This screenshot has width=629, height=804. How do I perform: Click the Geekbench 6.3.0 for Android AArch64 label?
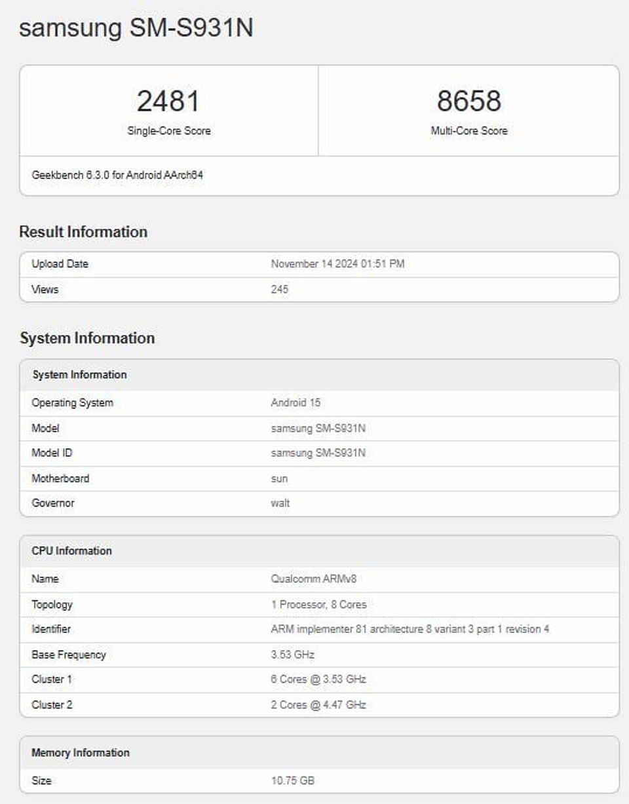(118, 175)
